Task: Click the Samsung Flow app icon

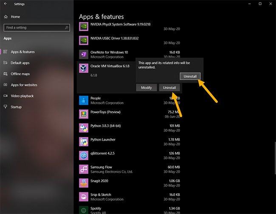Action: (x=84, y=169)
